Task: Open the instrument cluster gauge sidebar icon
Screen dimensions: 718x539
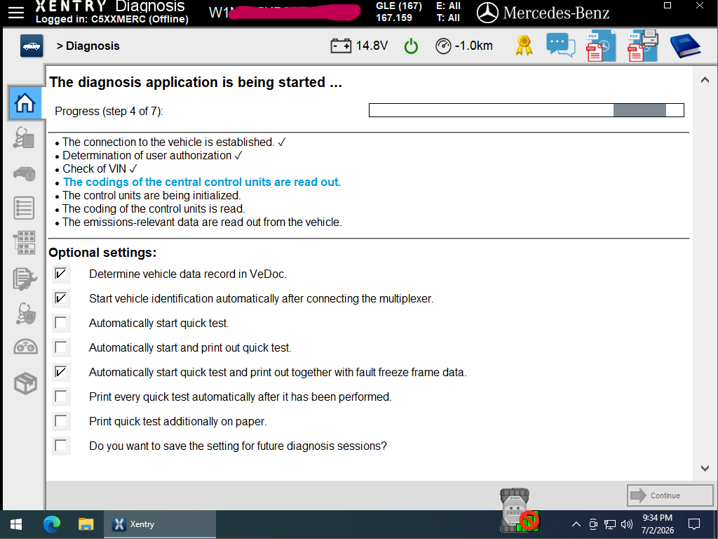Action: point(26,347)
